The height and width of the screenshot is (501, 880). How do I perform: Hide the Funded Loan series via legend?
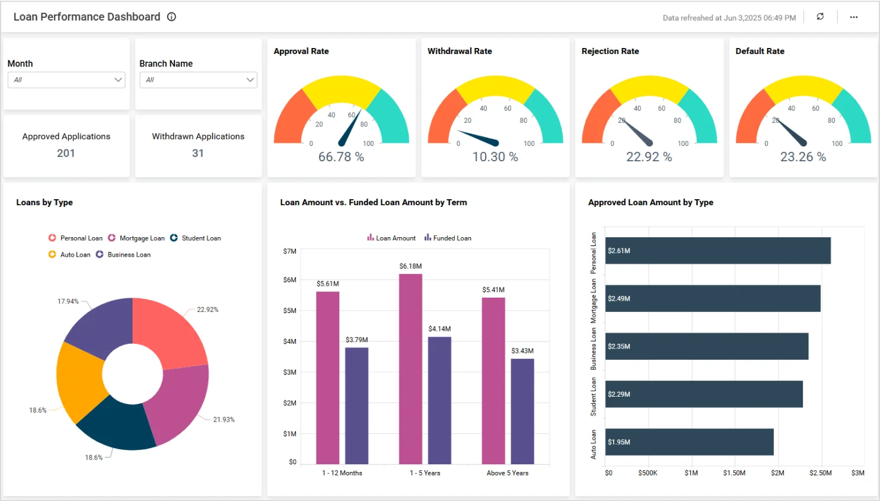(x=448, y=238)
